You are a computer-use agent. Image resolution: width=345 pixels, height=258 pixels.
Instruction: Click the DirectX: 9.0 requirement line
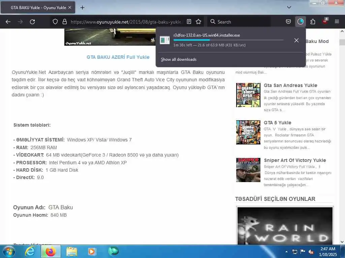tap(28, 177)
